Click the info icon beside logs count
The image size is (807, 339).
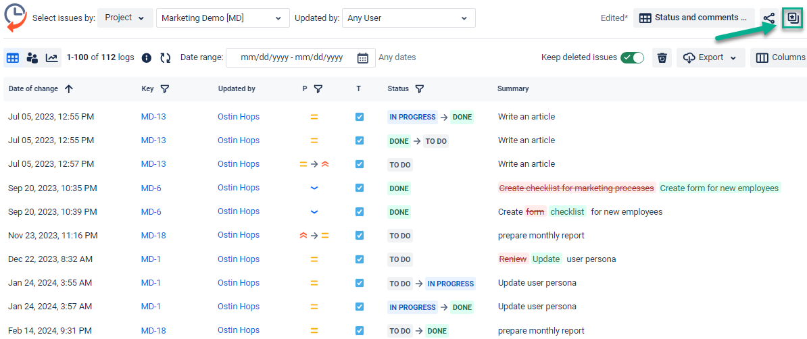pyautogui.click(x=146, y=58)
